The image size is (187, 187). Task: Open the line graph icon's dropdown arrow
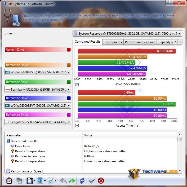(55, 181)
